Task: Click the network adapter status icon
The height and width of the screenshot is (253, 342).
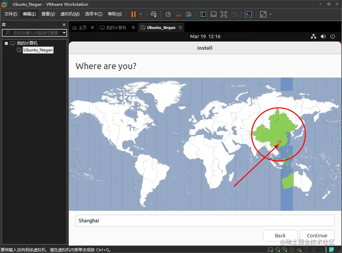Action: point(285,250)
